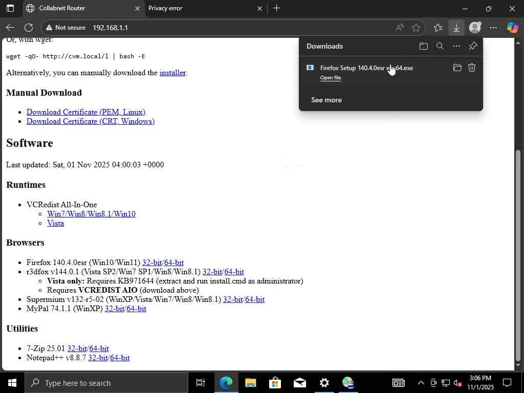Screen dimensions: 524x393
Task: Open the Read aloud icon in address bar
Action: [400, 28]
